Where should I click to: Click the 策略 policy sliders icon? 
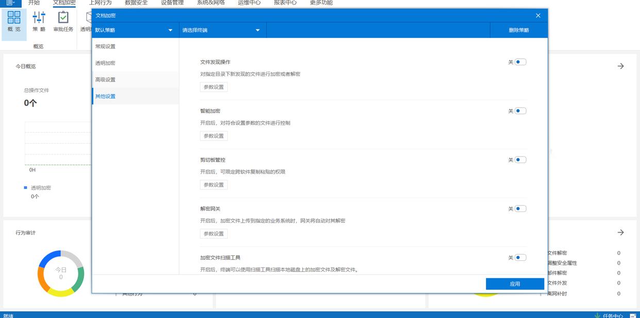pyautogui.click(x=39, y=21)
